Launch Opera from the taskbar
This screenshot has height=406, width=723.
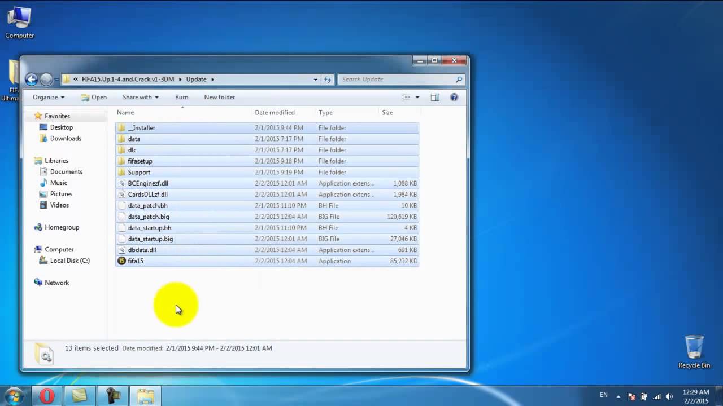click(47, 396)
